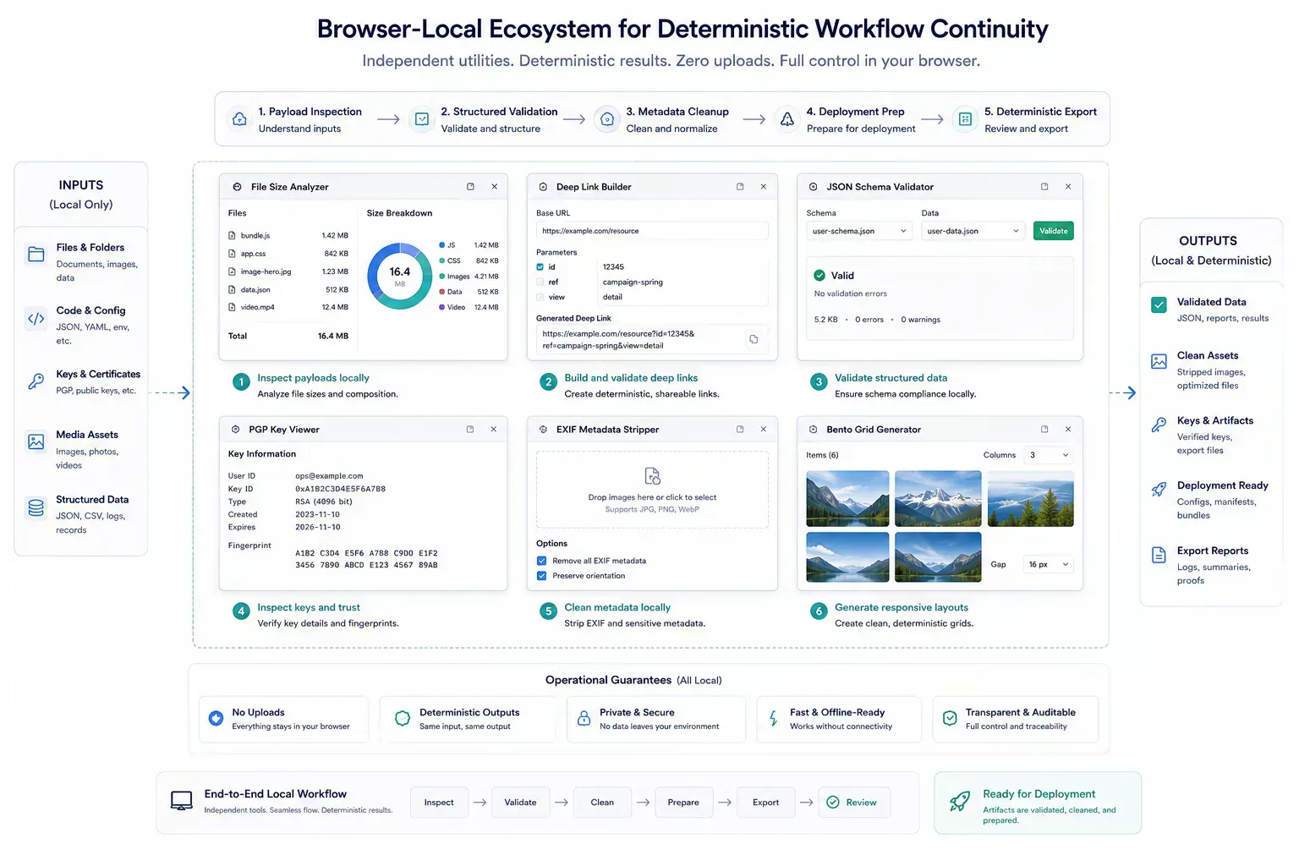The image size is (1299, 866).
Task: Click the Keys & Certificates key icon
Action: 36,381
